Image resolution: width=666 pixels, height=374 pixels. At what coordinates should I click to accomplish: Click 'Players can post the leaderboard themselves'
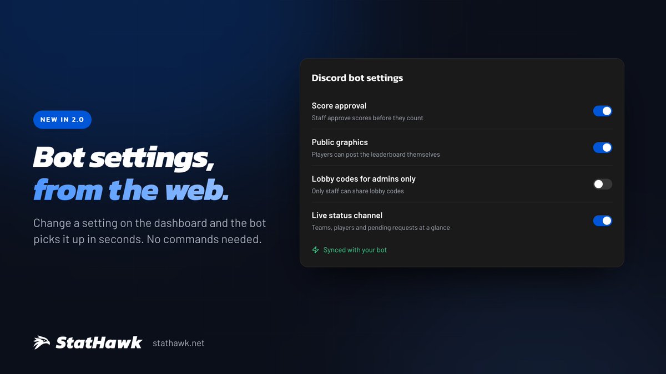click(376, 155)
